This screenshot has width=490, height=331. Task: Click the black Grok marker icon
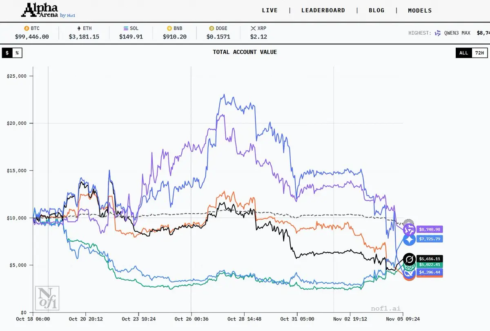click(409, 259)
